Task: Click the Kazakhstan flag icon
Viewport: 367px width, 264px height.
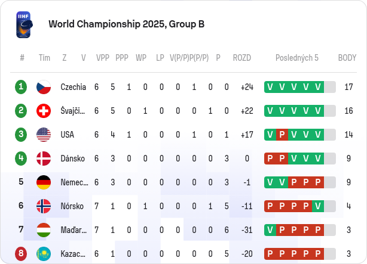Action: coord(44,254)
